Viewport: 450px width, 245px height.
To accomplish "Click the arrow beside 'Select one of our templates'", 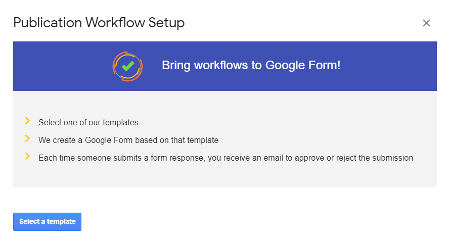I will pyautogui.click(x=28, y=121).
